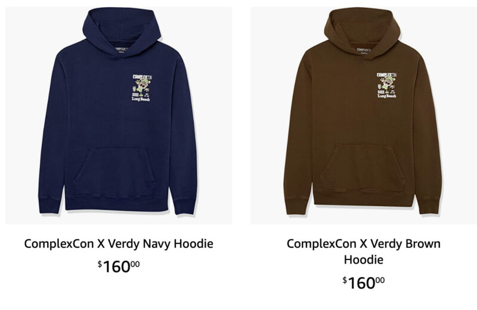Click the kangaroo pocket of navy hoodie
This screenshot has height=310, width=477.
115,172
